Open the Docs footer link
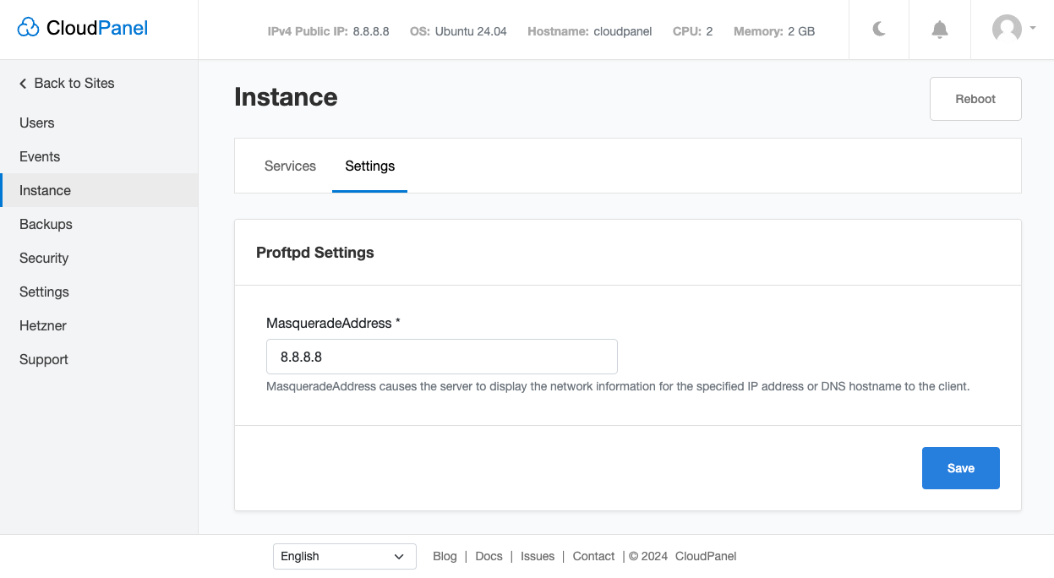 coord(489,556)
